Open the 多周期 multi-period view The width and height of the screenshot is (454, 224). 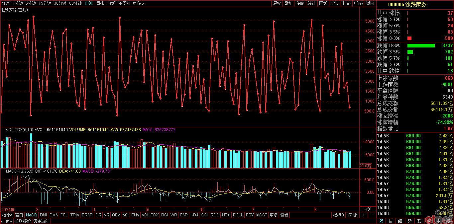[124, 3]
